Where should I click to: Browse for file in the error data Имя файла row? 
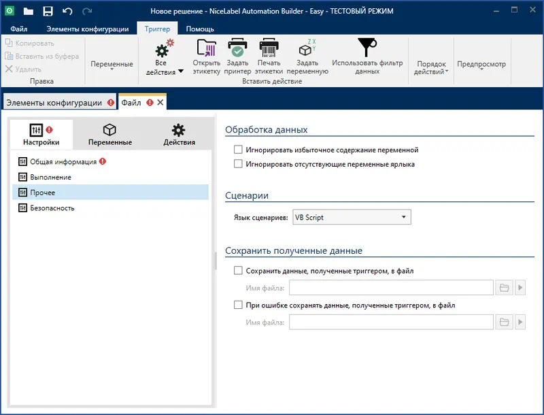[x=504, y=322]
